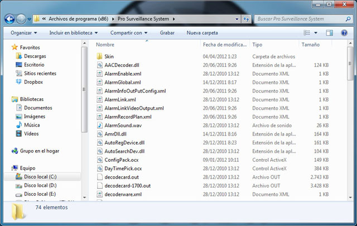Viewport: 357px width, 226px height.
Task: Open Escritorio in the sidebar
Action: pos(34,65)
